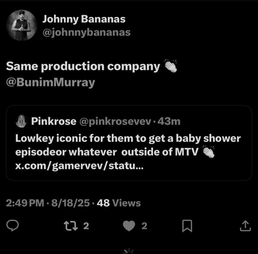The image size is (258, 254).
Task: Open the @pinkrosevev handle
Action: click(115, 121)
